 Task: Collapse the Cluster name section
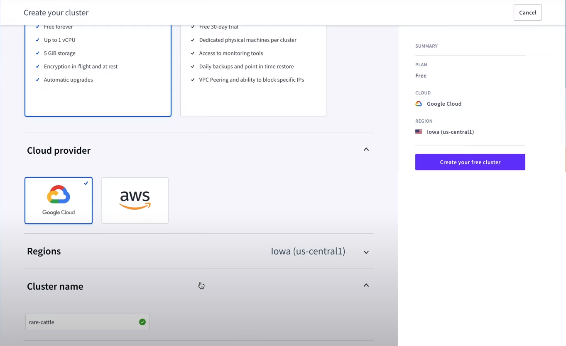[366, 286]
